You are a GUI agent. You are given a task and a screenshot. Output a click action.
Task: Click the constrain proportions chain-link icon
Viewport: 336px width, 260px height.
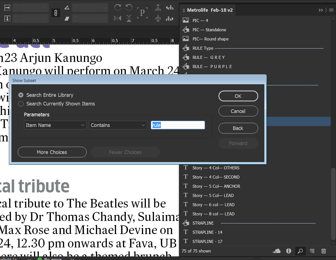click(55, 13)
